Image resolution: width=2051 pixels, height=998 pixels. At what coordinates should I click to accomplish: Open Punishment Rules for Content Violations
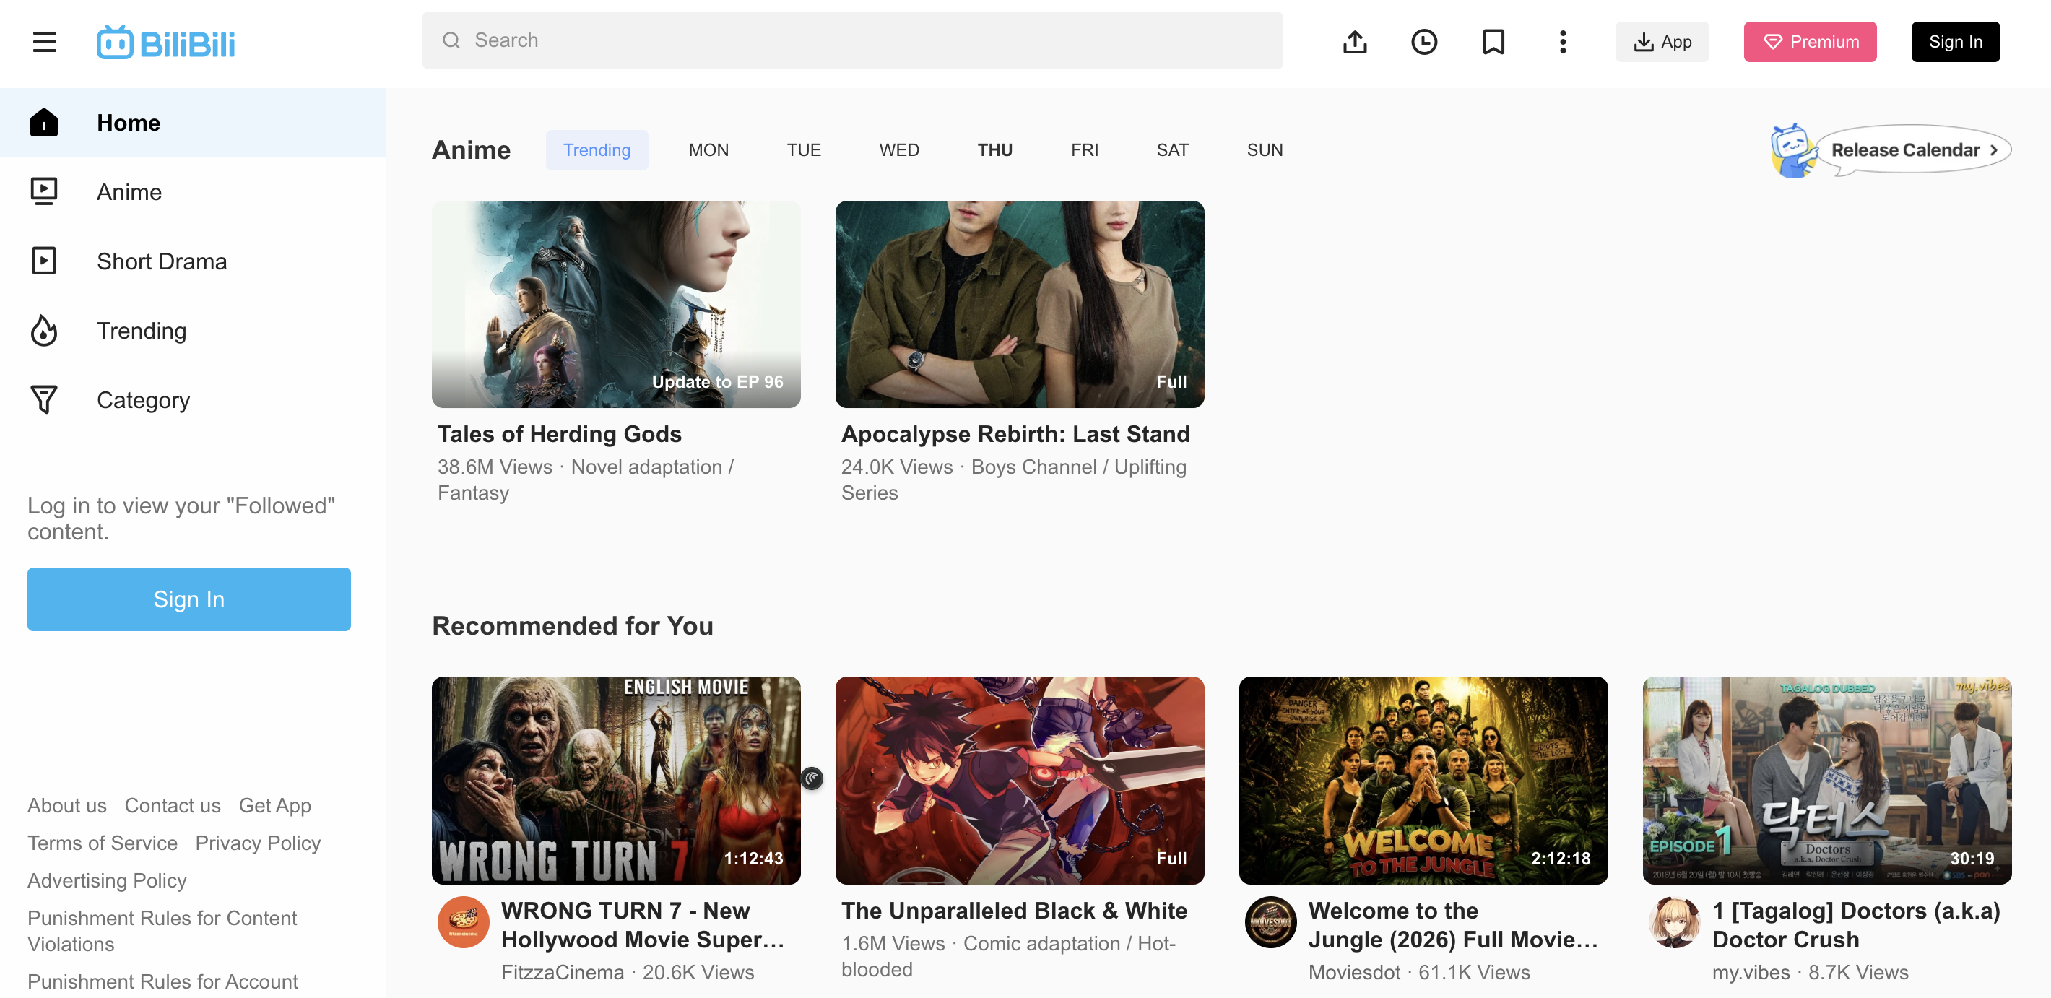[x=162, y=930]
